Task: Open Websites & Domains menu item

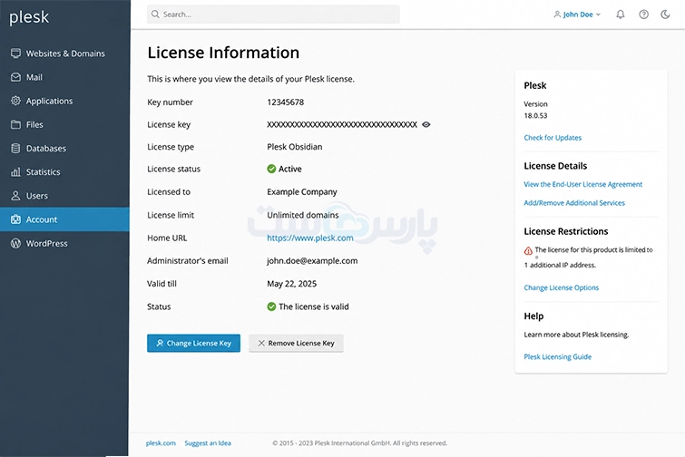Action: pos(64,53)
